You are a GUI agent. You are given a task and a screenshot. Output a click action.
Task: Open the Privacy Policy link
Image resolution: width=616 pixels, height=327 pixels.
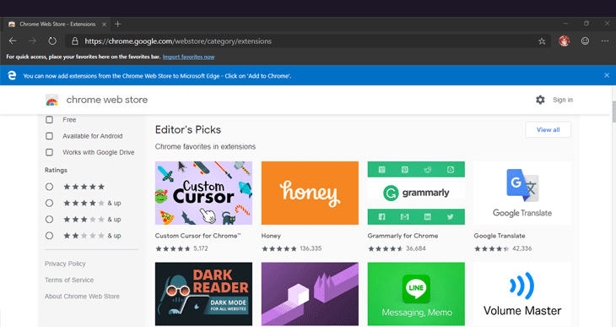point(65,264)
